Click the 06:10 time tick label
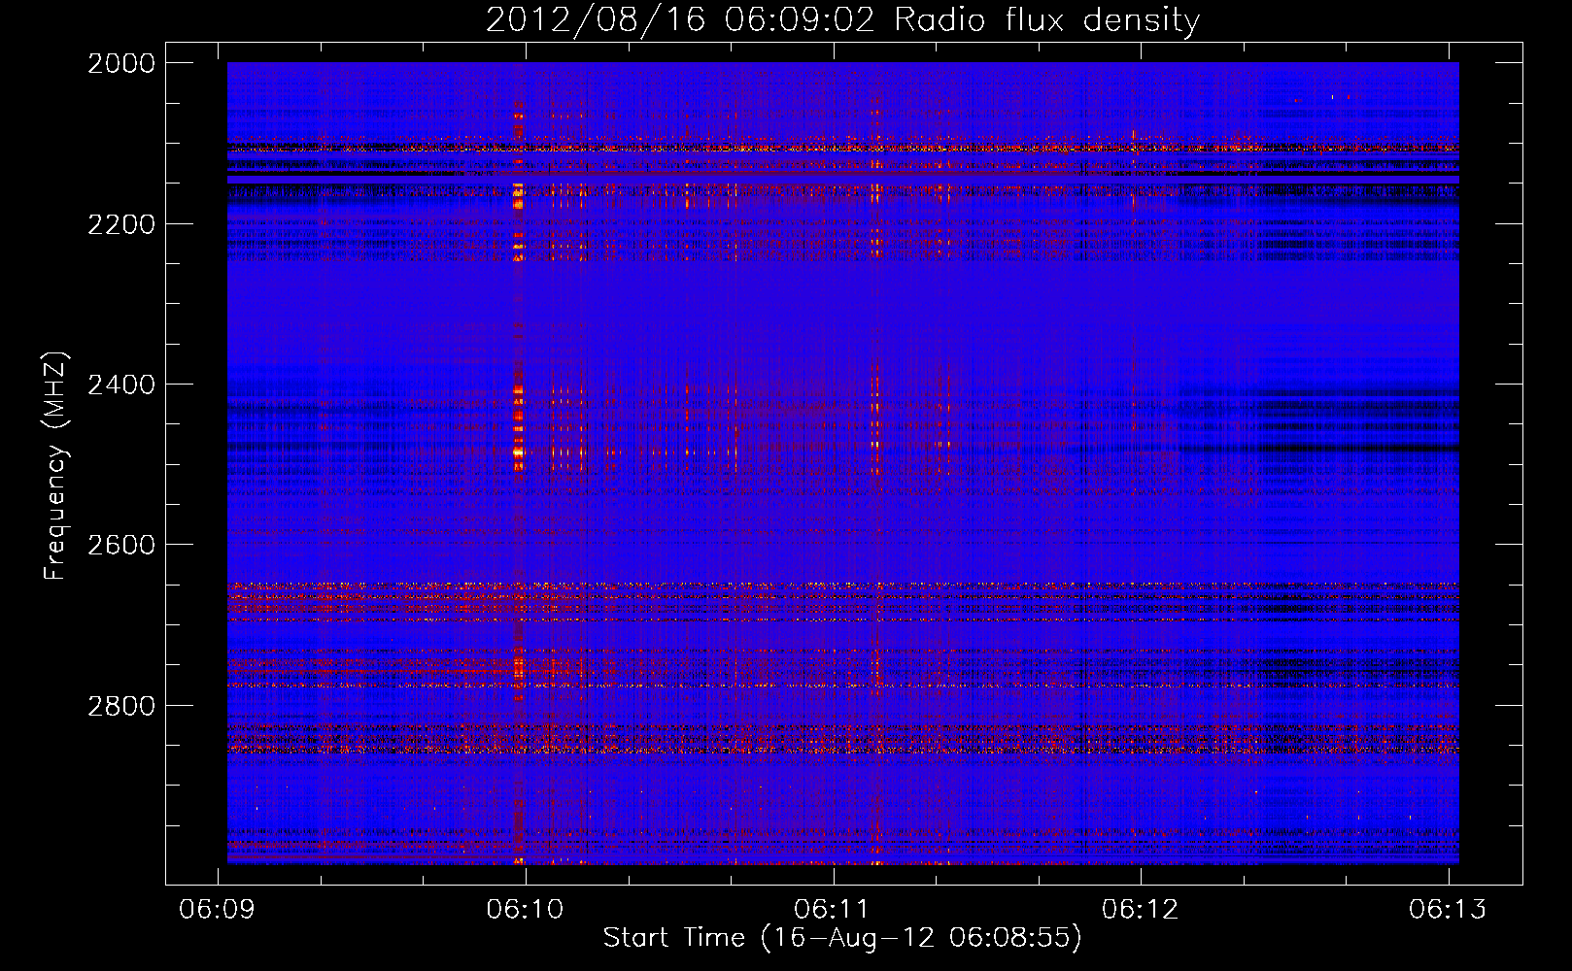 click(x=526, y=909)
